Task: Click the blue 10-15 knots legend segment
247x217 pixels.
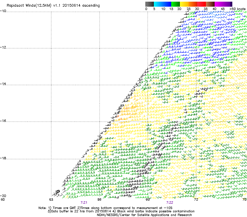Action: pos(167,4)
